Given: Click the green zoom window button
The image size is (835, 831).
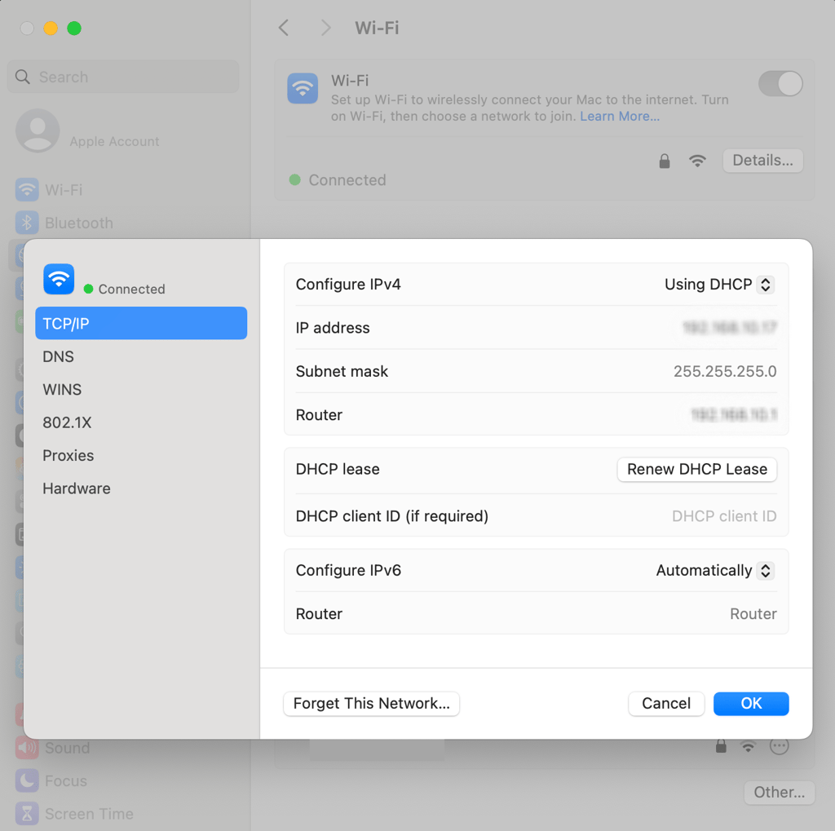Looking at the screenshot, I should click(74, 29).
